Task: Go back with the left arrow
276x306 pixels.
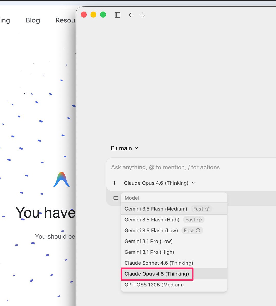Action: point(131,15)
